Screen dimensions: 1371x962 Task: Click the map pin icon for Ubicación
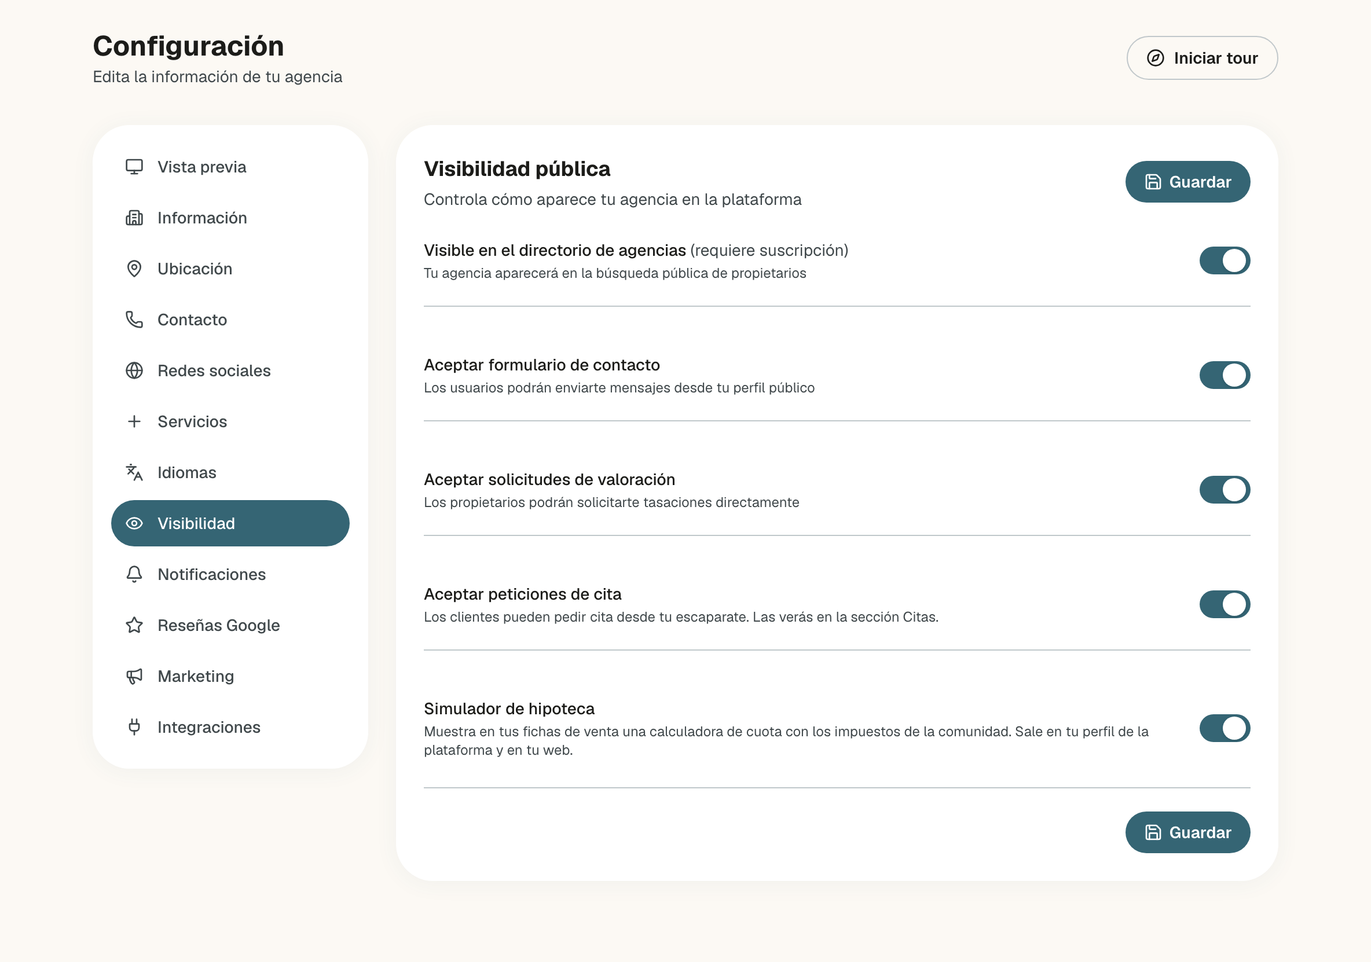point(134,269)
